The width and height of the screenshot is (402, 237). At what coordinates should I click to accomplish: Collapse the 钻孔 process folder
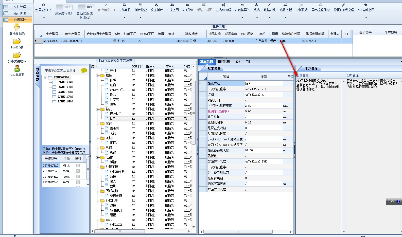[97, 109]
